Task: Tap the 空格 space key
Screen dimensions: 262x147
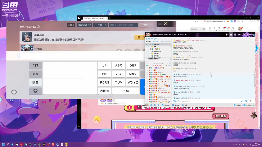Action: point(126,91)
